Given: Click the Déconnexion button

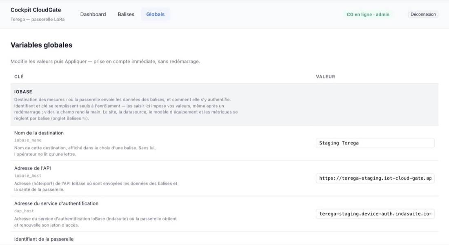Looking at the screenshot, I should [423, 14].
